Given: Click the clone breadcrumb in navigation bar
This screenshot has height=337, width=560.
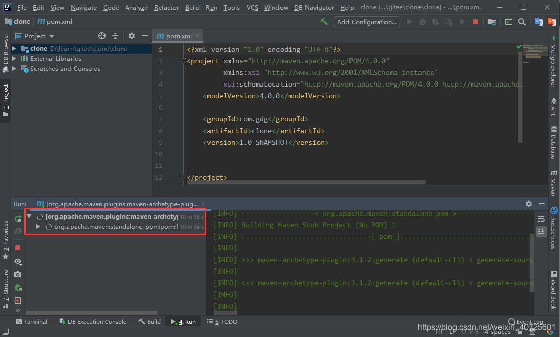Looking at the screenshot, I should (x=17, y=22).
